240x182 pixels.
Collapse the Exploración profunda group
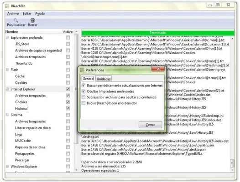click(x=7, y=37)
